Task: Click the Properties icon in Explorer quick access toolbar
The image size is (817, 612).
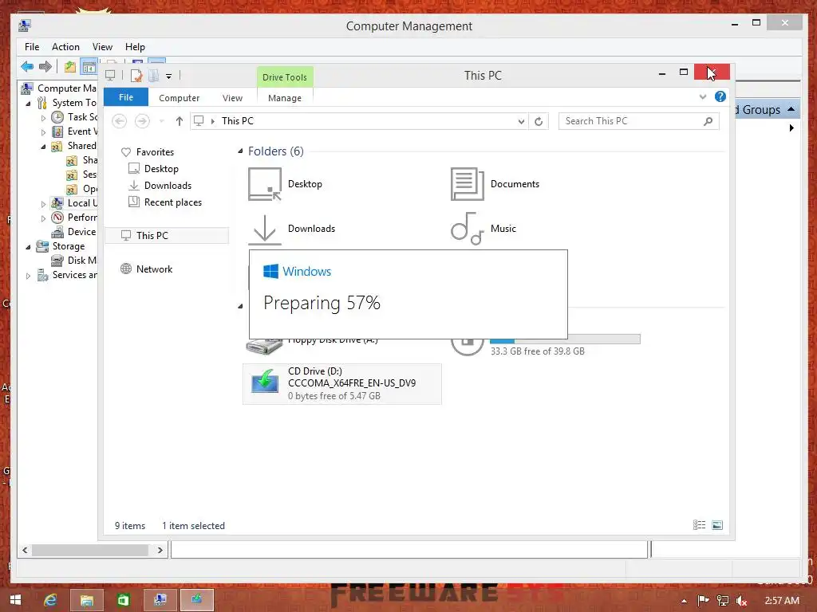Action: coord(136,76)
